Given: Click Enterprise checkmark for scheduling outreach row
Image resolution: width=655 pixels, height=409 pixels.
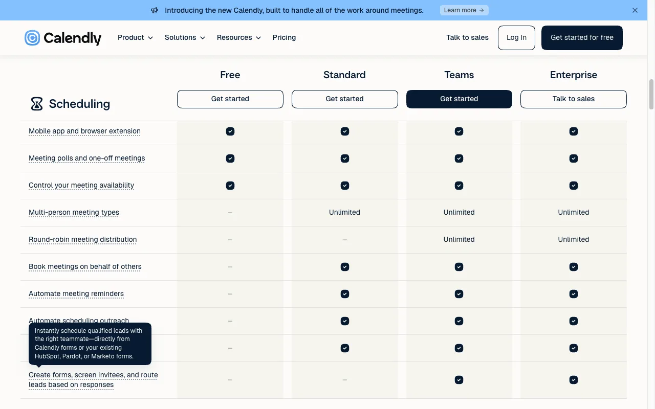Looking at the screenshot, I should [x=574, y=321].
